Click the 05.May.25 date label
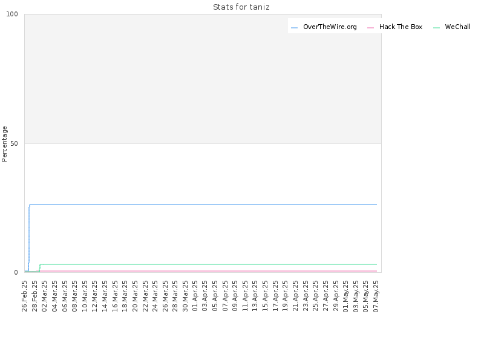The image size is (484, 363). (366, 296)
